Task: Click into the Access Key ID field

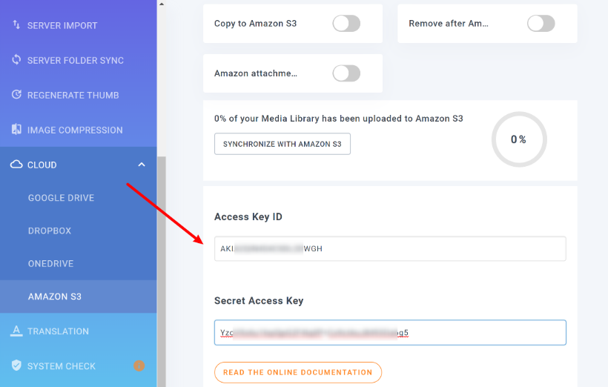Action: (390, 248)
